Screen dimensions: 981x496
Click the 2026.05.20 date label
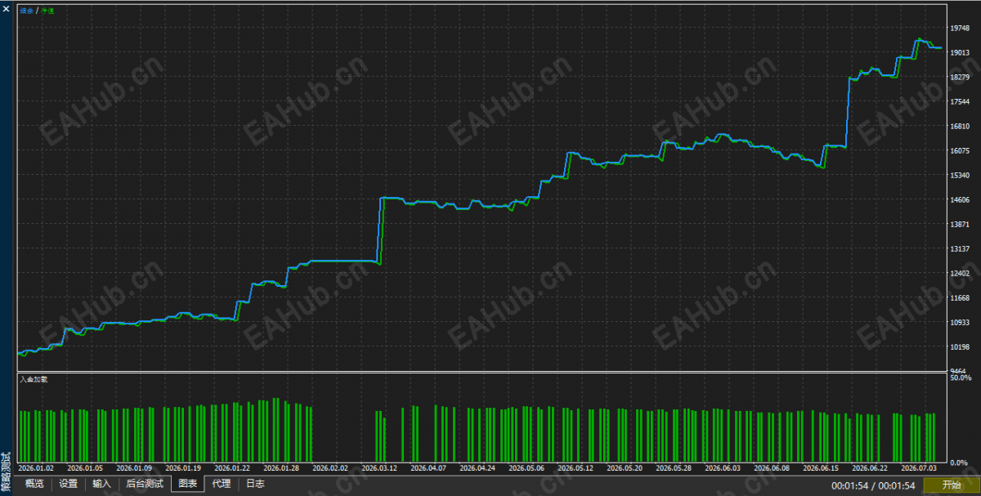(x=625, y=468)
